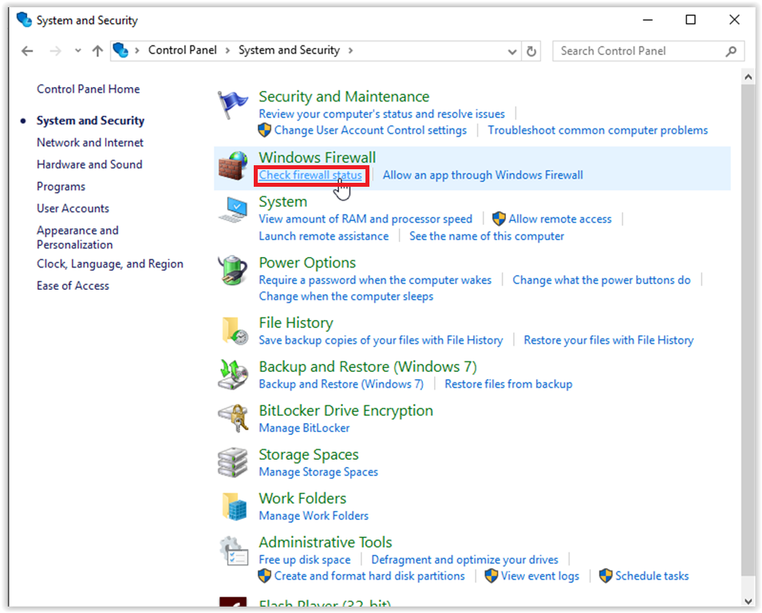Viewport: 762px width, 613px height.
Task: Click the Administrative Tools gear icon
Action: 234,550
